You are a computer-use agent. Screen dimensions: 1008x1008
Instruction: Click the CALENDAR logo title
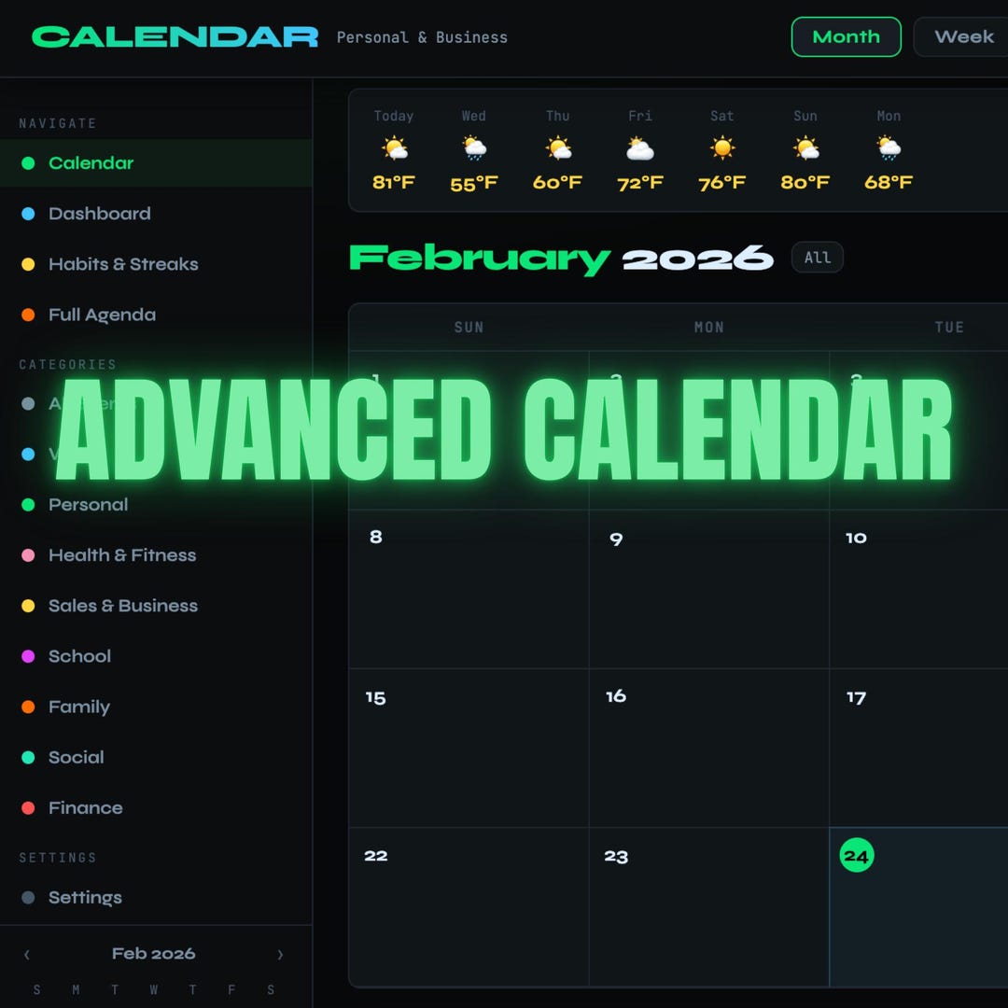[175, 37]
